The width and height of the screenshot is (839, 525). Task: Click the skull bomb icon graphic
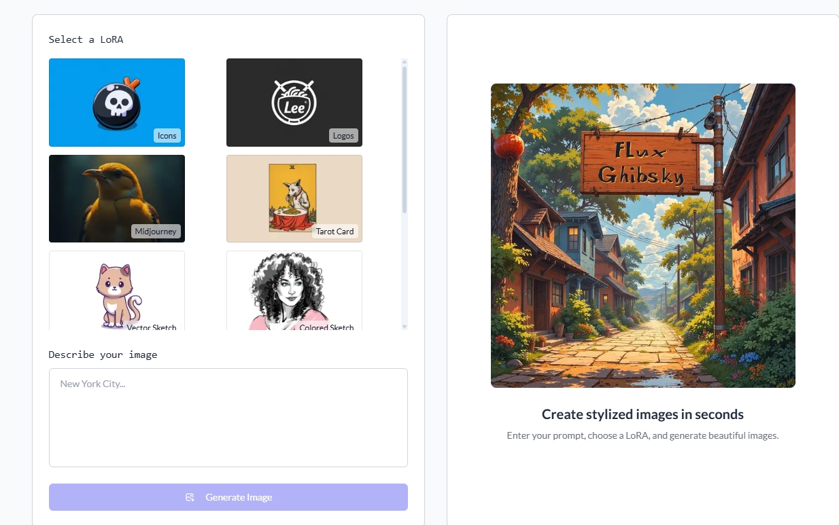coord(117,103)
